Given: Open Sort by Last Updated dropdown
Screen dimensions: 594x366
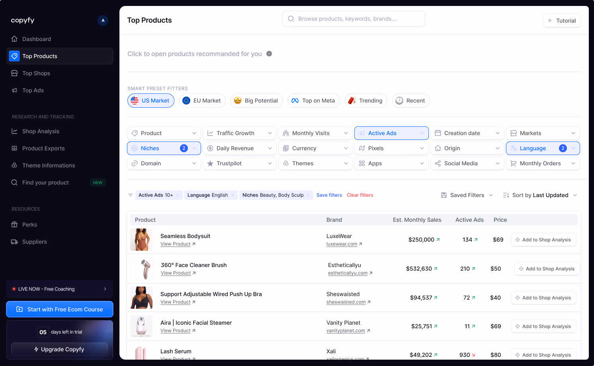Looking at the screenshot, I should coord(540,195).
